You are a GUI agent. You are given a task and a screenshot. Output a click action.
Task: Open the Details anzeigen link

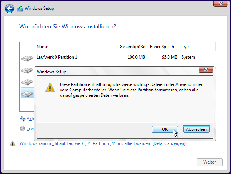169,143
